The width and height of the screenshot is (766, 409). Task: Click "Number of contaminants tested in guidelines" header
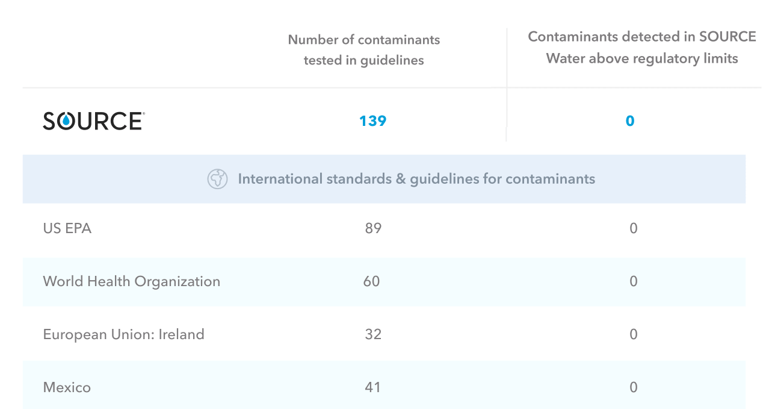(x=364, y=50)
